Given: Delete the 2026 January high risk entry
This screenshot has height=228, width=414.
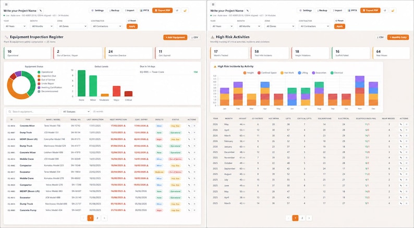Looking at the screenshot, I should [407, 147].
